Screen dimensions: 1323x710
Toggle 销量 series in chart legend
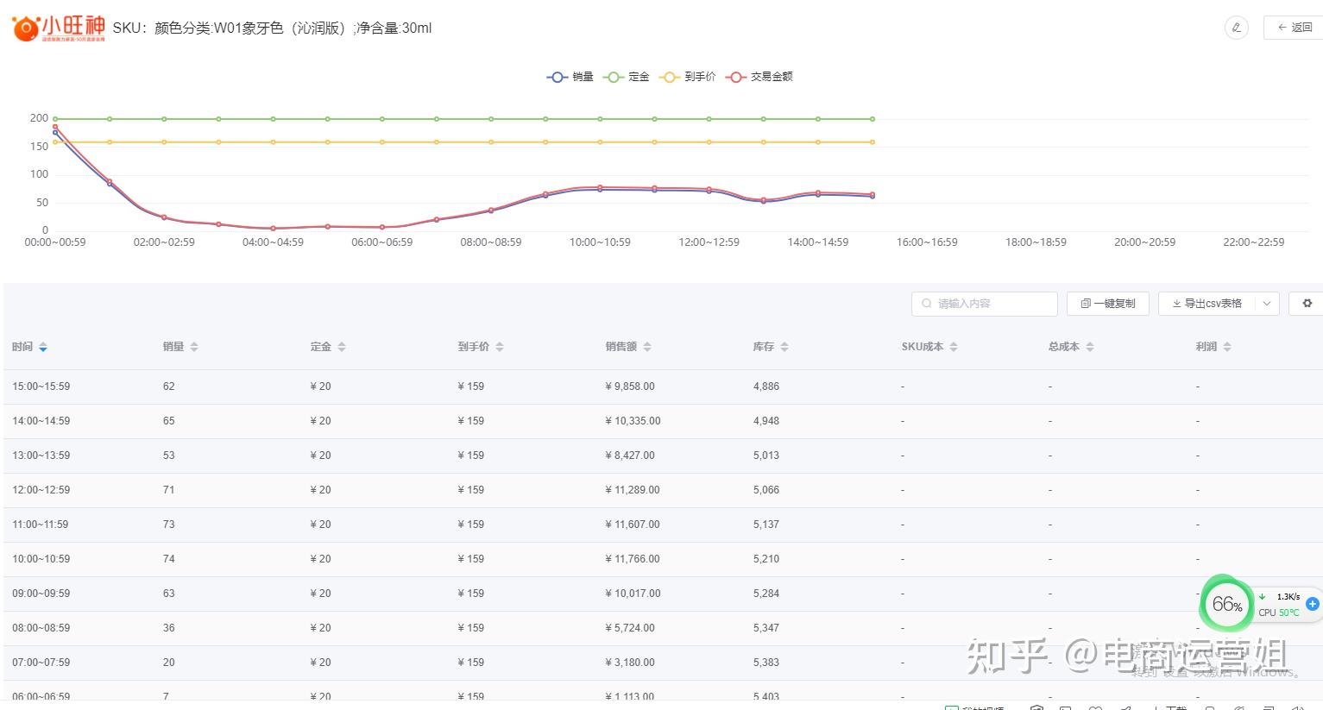pos(570,77)
